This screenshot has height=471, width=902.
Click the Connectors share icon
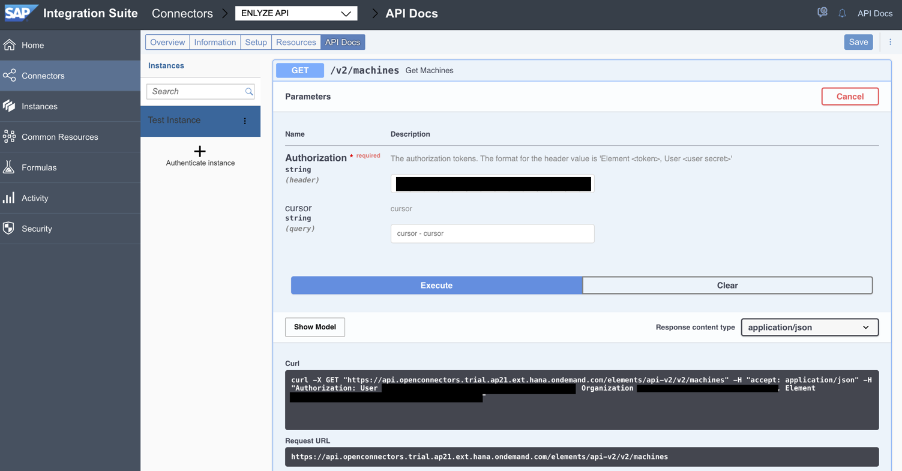(x=10, y=76)
